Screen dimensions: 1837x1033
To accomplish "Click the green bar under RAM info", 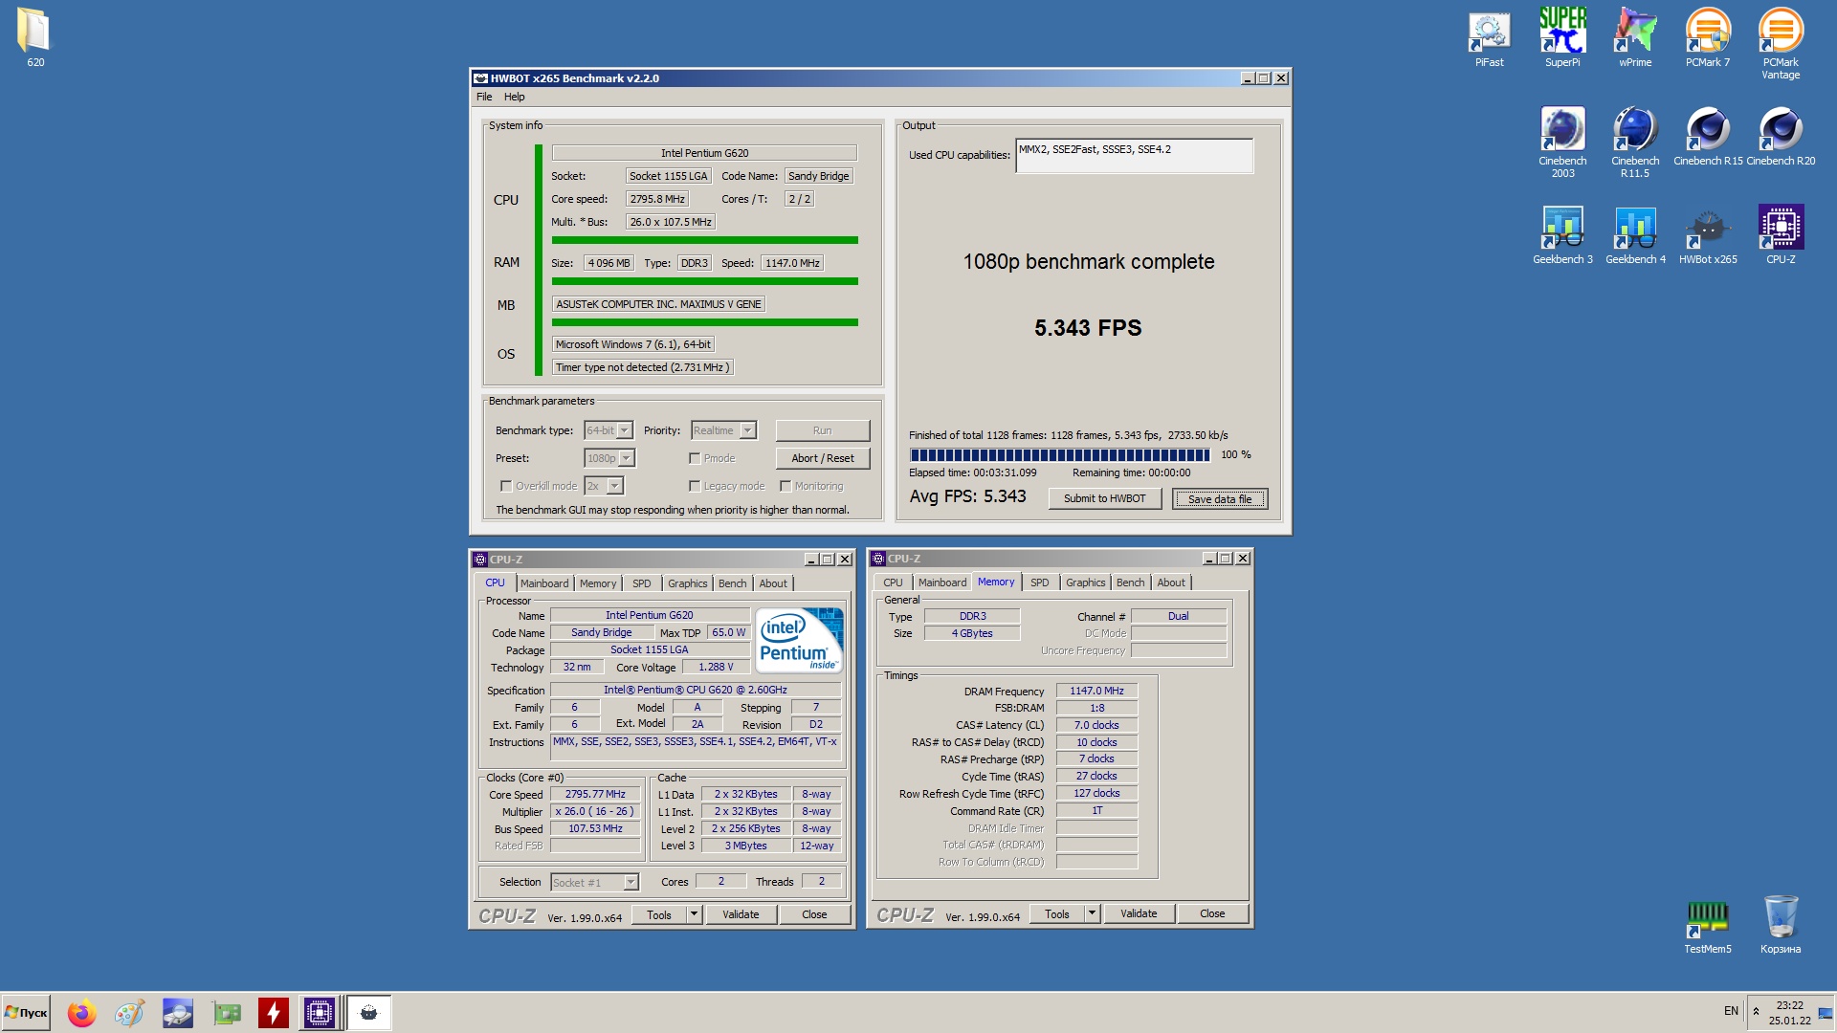I will coord(705,281).
